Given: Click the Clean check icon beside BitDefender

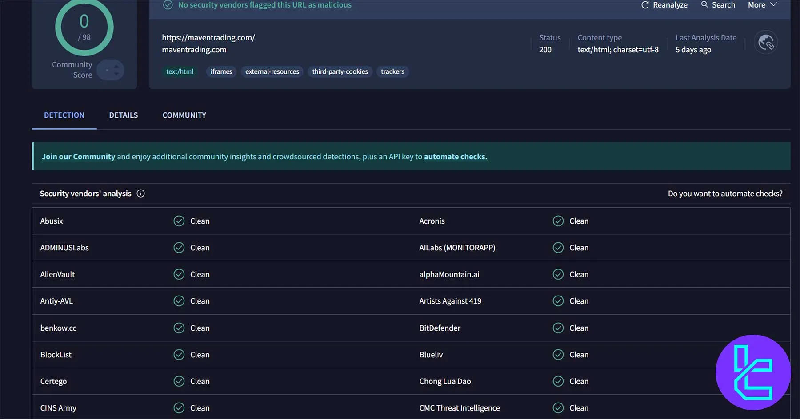Looking at the screenshot, I should [558, 328].
